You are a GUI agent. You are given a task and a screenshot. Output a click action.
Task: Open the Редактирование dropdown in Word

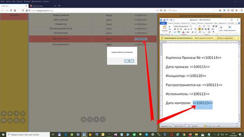point(230,29)
